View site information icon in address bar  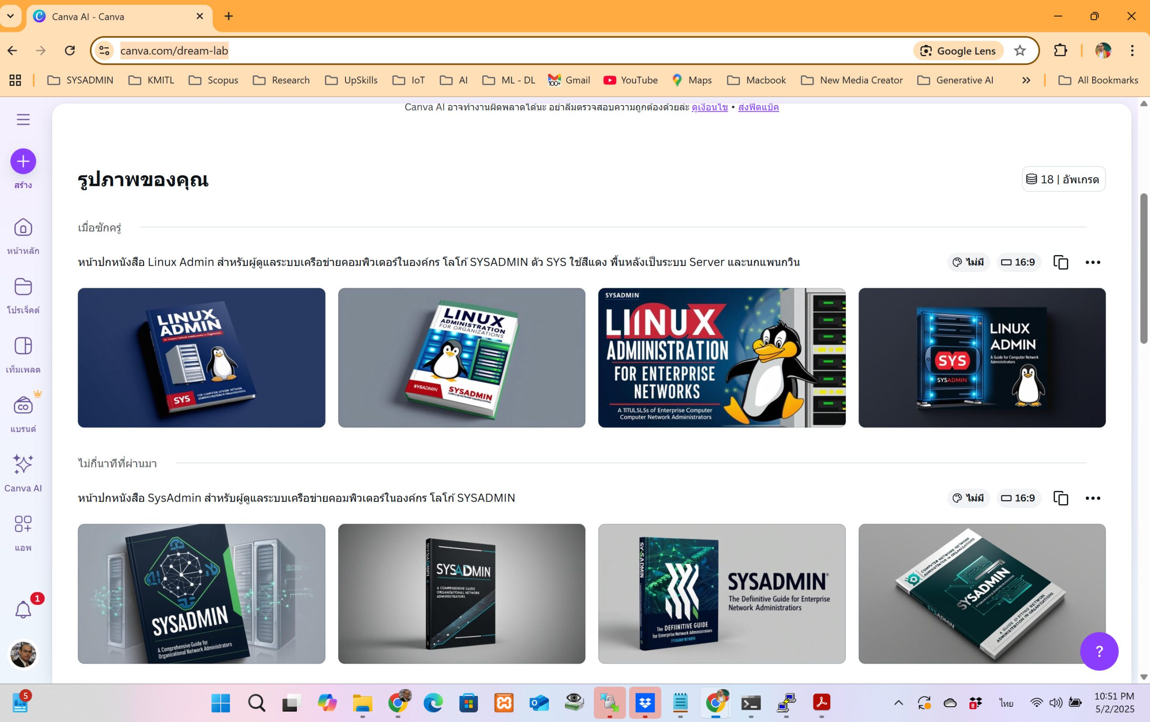(x=104, y=51)
